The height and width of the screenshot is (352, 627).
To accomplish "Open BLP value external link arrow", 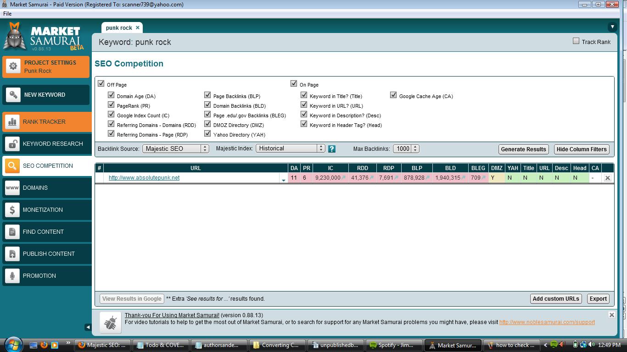I will point(427,177).
